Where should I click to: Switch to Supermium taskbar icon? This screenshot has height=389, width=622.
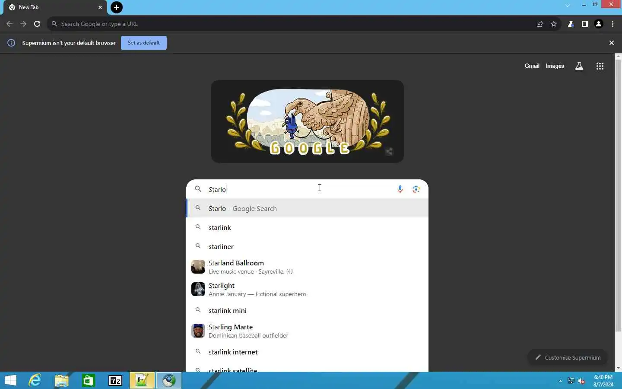point(169,380)
